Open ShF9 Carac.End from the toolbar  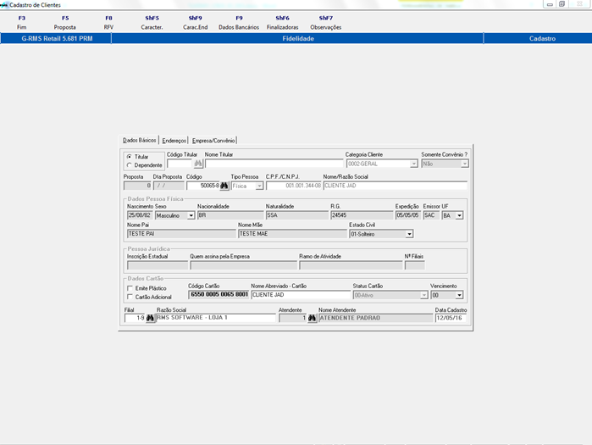pos(195,23)
